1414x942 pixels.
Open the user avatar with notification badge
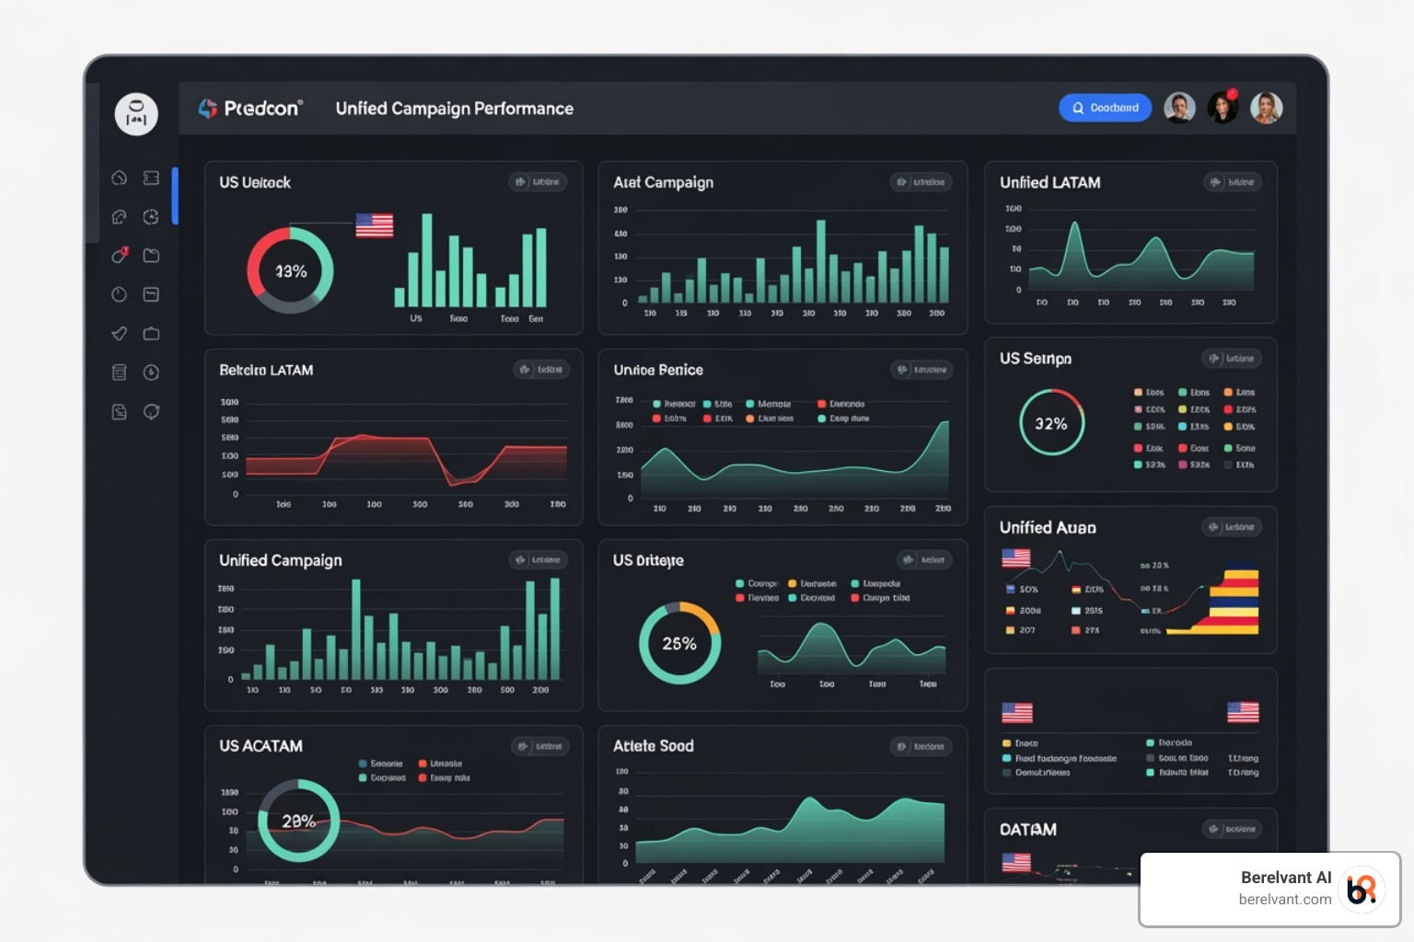1223,108
